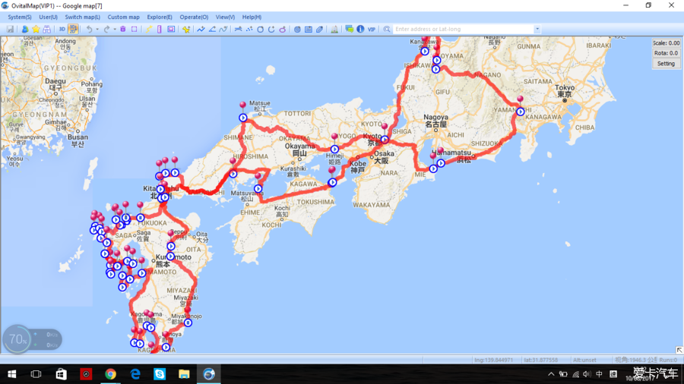Screen dimensions: 684x384
Task: Open the Switch map(L) menu
Action: click(82, 17)
